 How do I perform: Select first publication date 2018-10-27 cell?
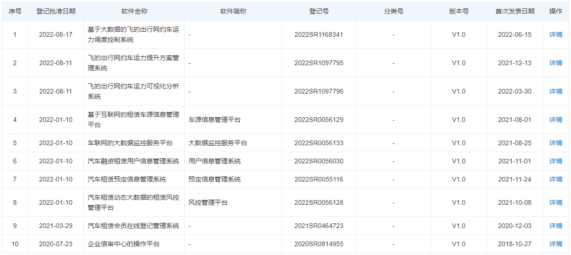point(515,244)
